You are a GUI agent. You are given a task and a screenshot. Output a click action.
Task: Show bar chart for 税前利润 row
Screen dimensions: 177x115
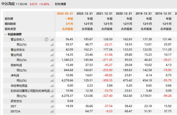pos(52,65)
